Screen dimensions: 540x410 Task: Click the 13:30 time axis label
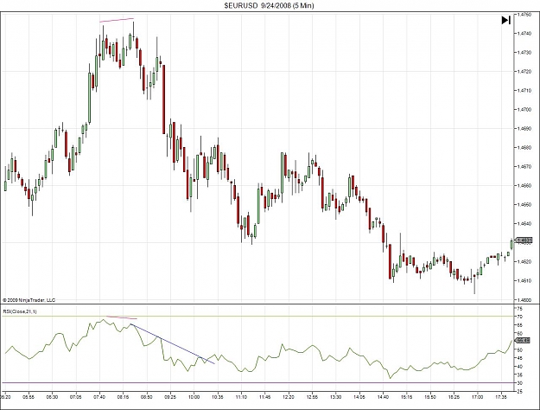[x=336, y=397]
